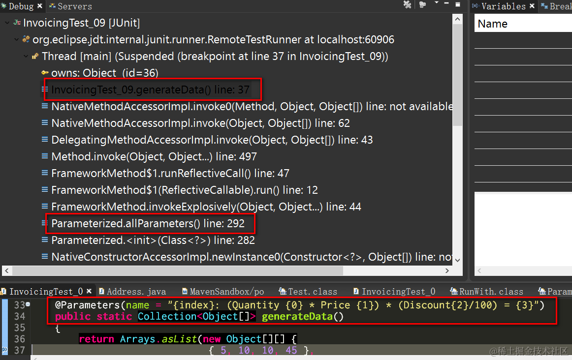Close the Debug tab

tap(40, 6)
